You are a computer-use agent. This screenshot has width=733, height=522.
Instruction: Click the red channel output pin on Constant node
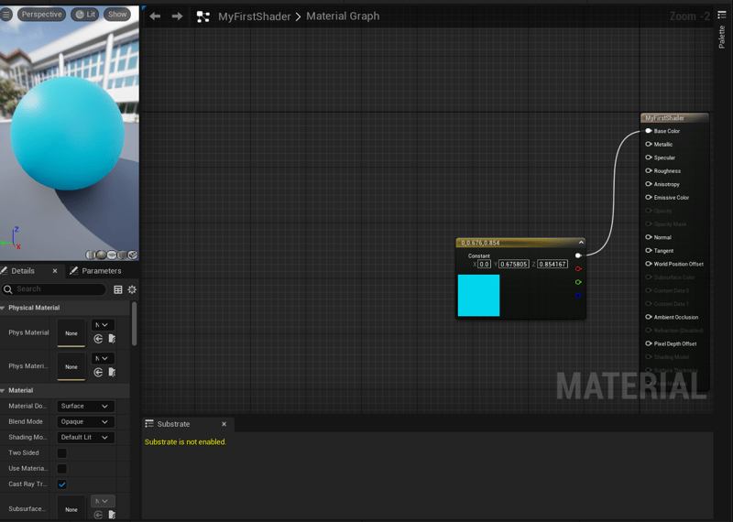coord(578,269)
